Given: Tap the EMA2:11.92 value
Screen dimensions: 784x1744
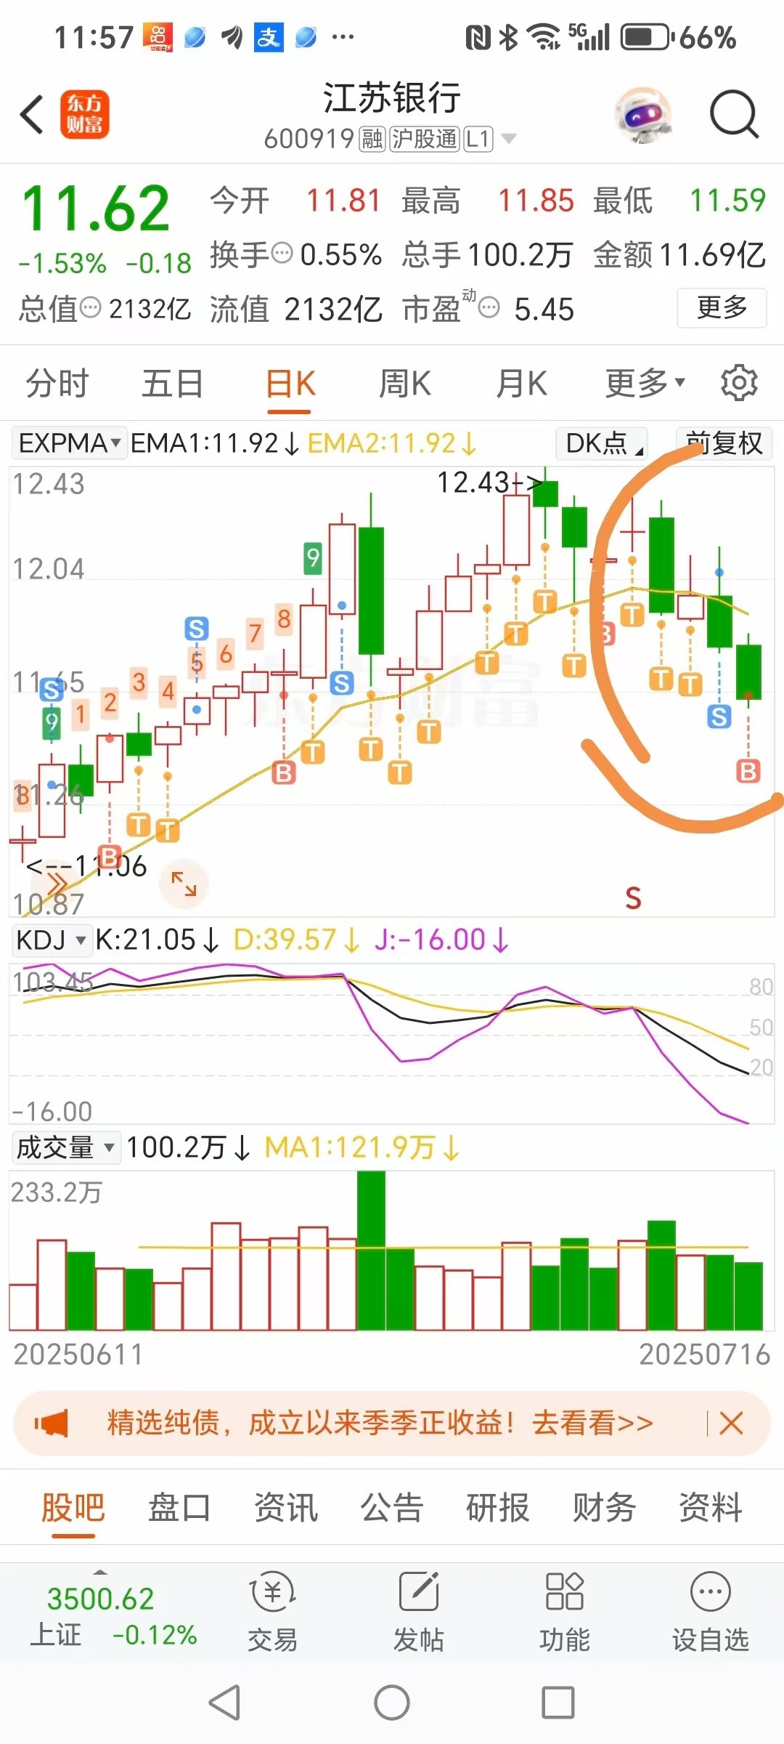Looking at the screenshot, I should (x=392, y=443).
